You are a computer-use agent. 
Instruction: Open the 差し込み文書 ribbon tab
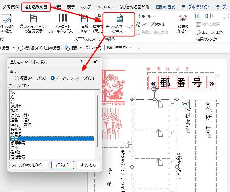point(36,7)
